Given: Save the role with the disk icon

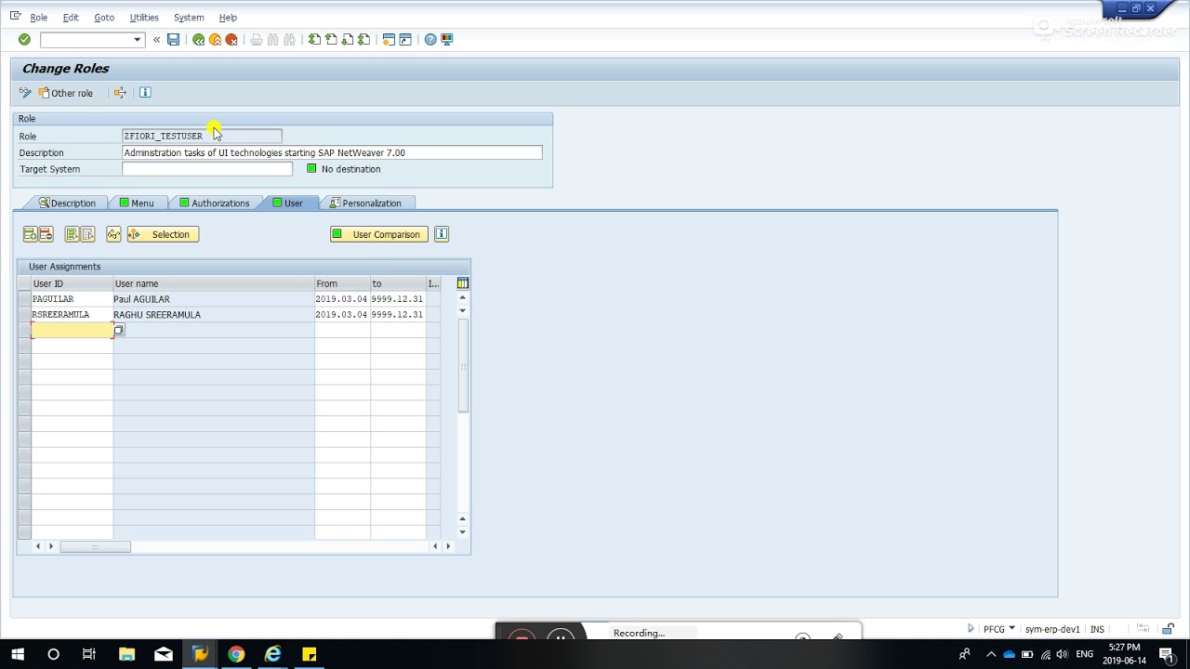Looking at the screenshot, I should pos(173,39).
